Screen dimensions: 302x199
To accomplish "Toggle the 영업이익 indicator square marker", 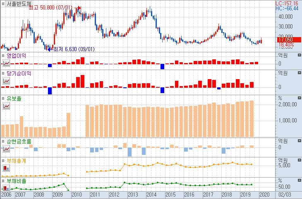I will [x=3, y=56].
